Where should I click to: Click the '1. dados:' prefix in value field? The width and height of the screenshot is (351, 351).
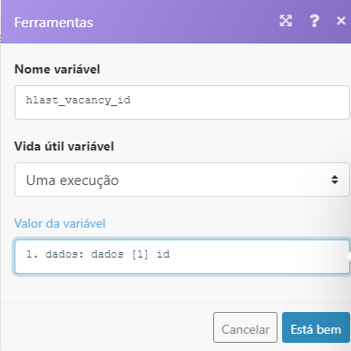pos(54,254)
